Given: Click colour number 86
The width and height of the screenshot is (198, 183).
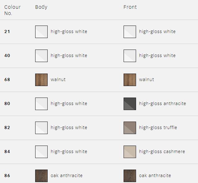Looking at the screenshot, I should 7,176.
